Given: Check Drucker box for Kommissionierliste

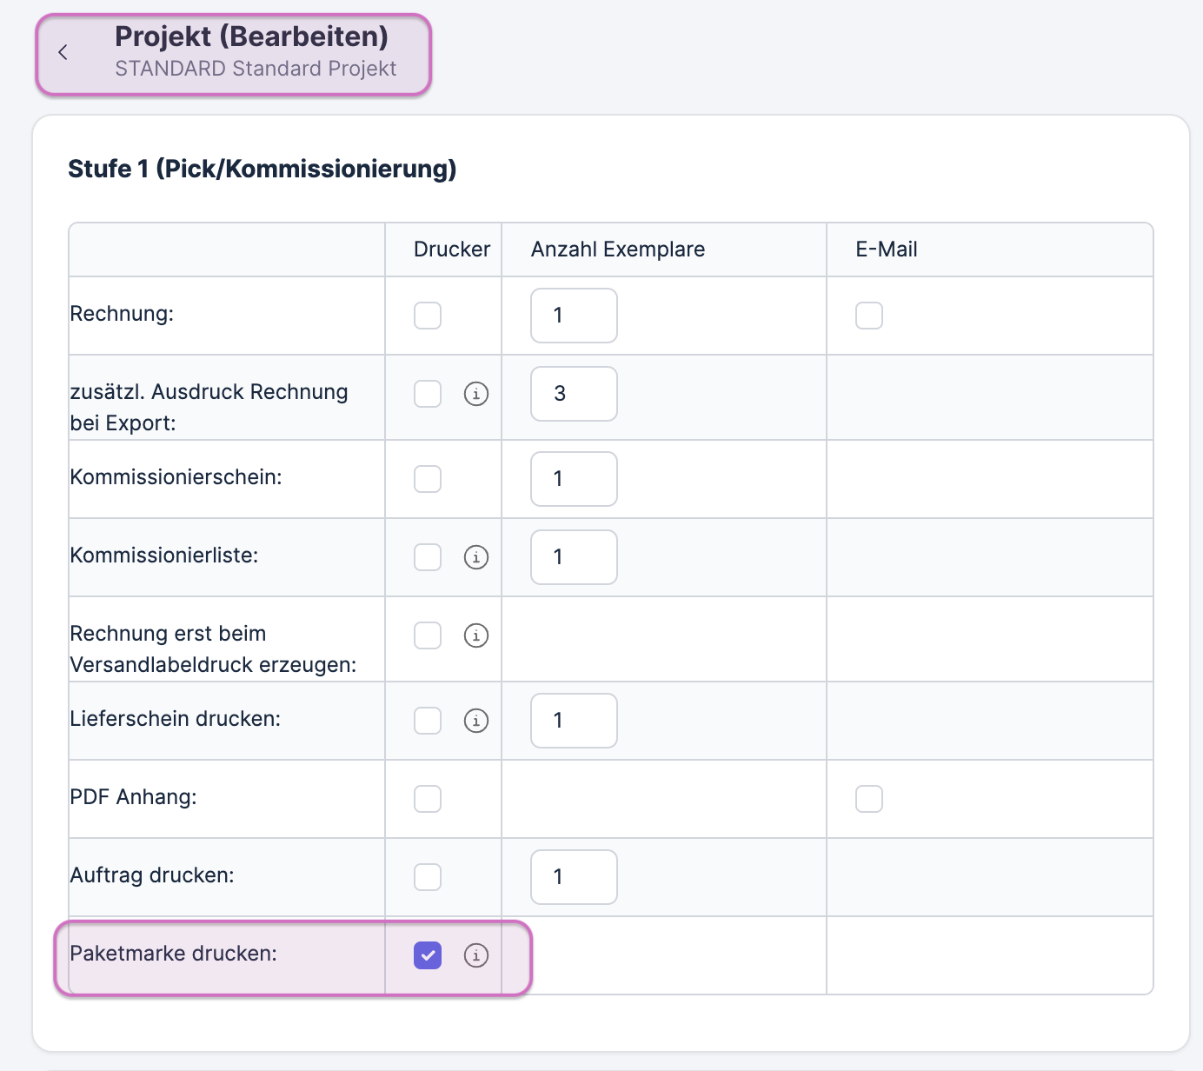Looking at the screenshot, I should tap(428, 557).
